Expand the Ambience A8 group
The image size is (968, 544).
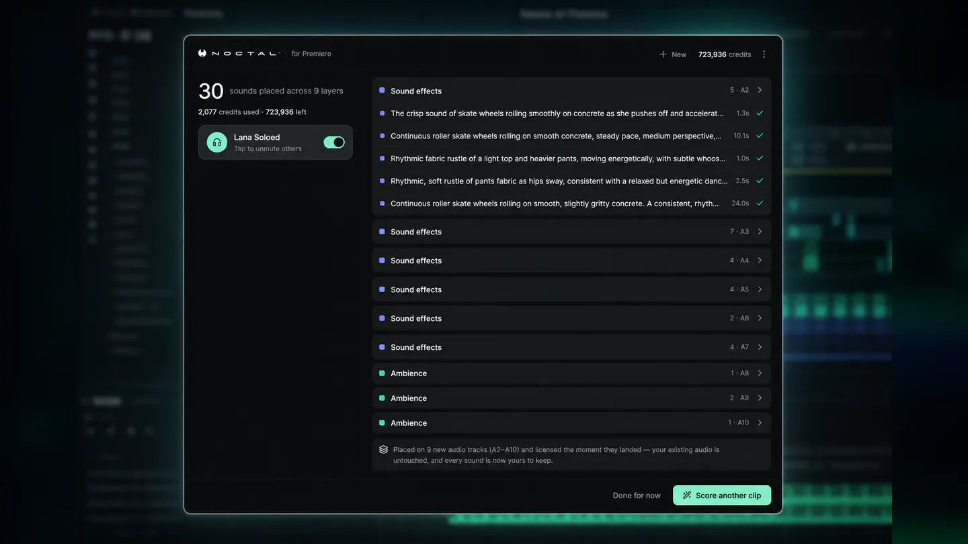click(x=760, y=373)
